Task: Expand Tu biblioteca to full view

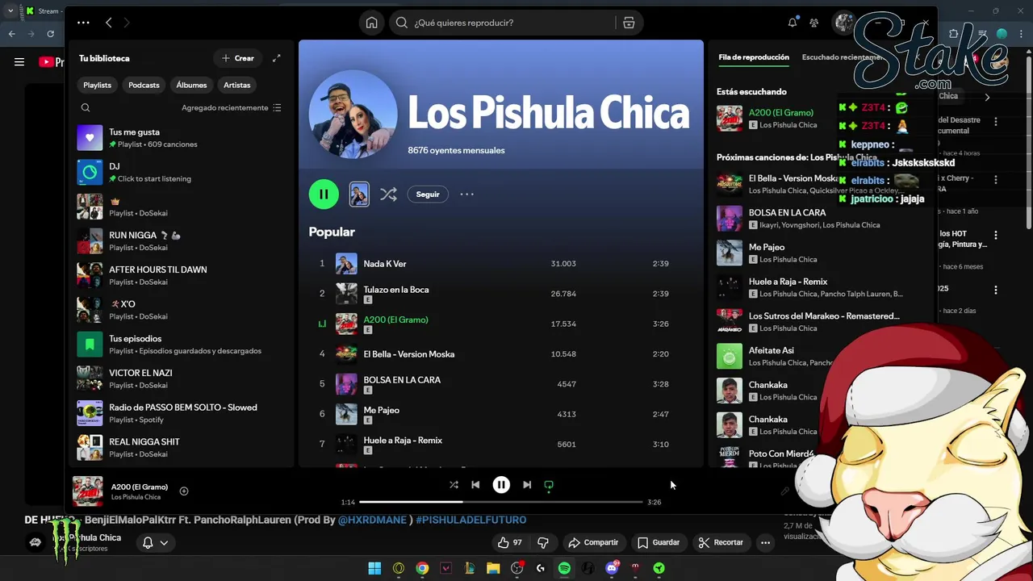Action: point(277,58)
